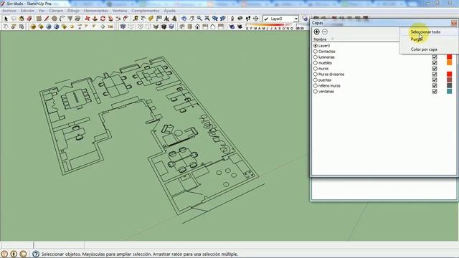Click the Muros divisorios layer name
This screenshot has height=258, width=459.
click(331, 75)
